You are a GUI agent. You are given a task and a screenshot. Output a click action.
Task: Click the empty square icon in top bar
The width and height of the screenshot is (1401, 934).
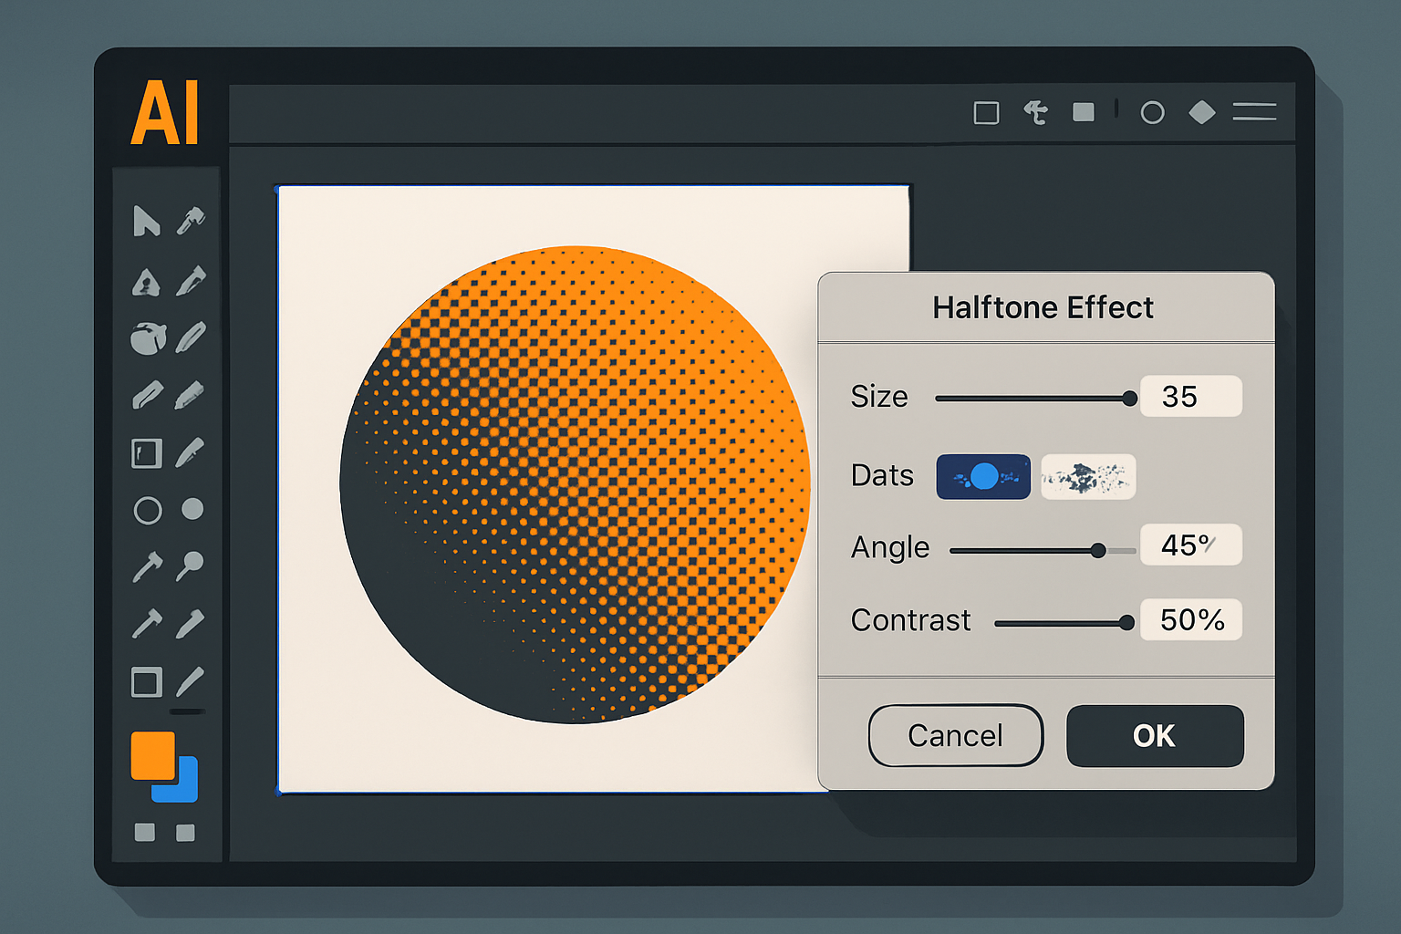pyautogui.click(x=986, y=113)
